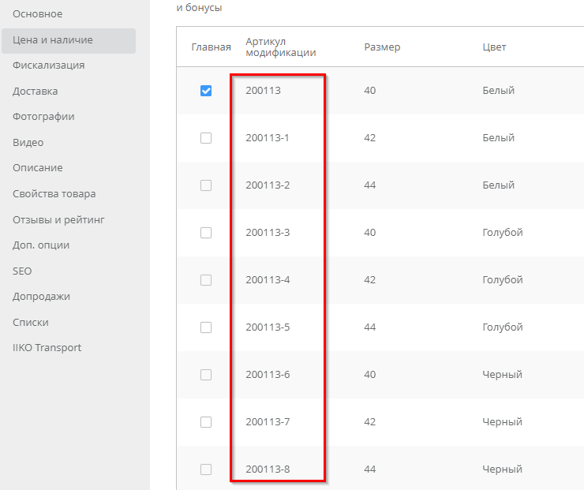Click the Размер column header

click(382, 47)
